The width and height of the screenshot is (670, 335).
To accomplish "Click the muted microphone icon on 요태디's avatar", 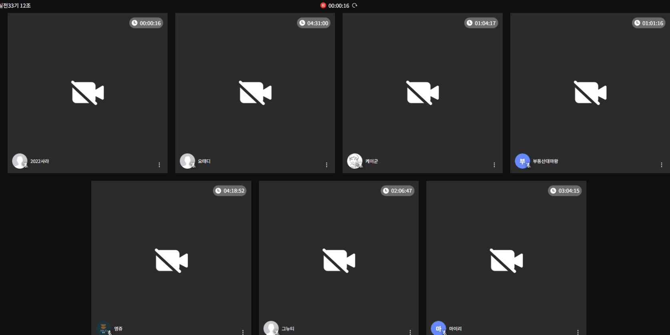I will (x=194, y=165).
